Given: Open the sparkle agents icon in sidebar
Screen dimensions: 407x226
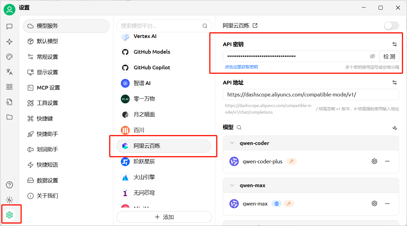Looking at the screenshot, I should pos(9,42).
